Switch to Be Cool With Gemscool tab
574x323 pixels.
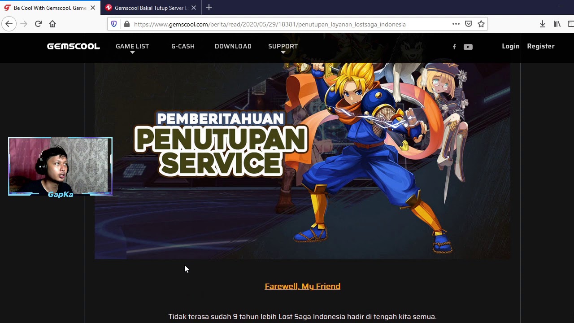click(50, 8)
